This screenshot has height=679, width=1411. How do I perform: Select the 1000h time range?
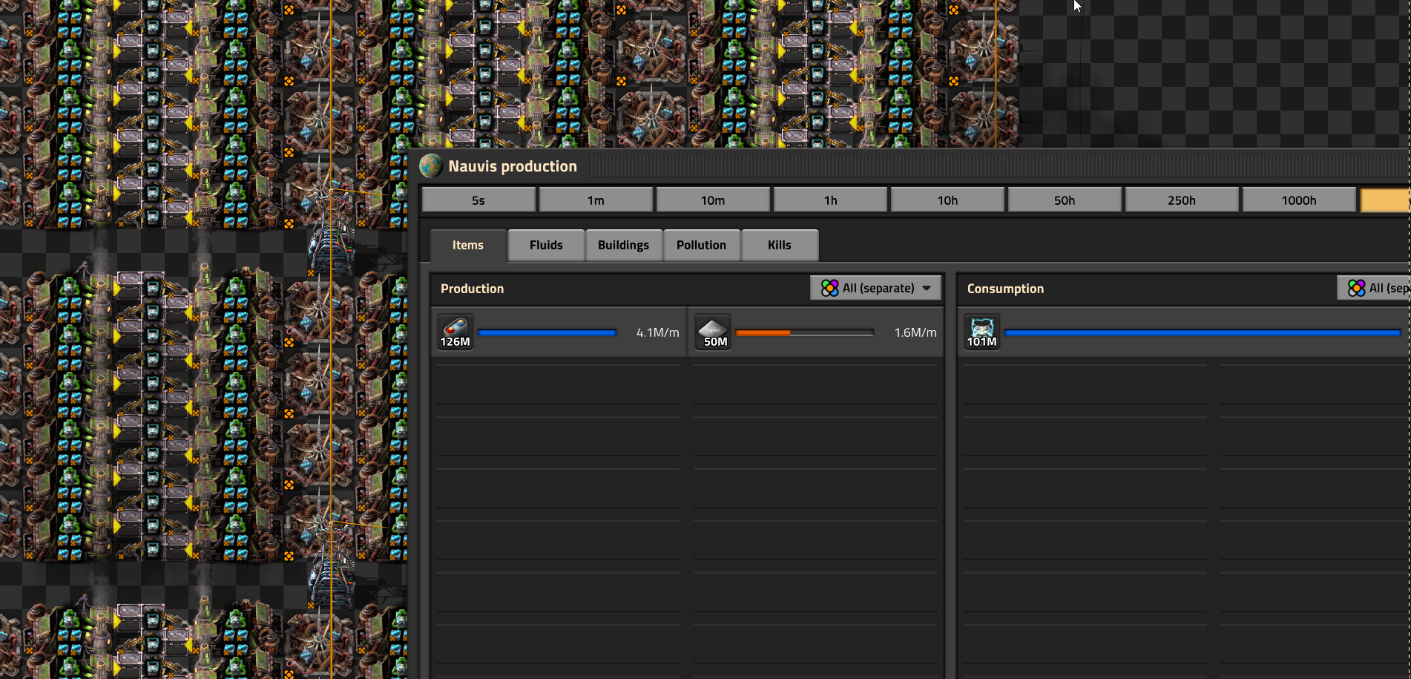click(1299, 200)
